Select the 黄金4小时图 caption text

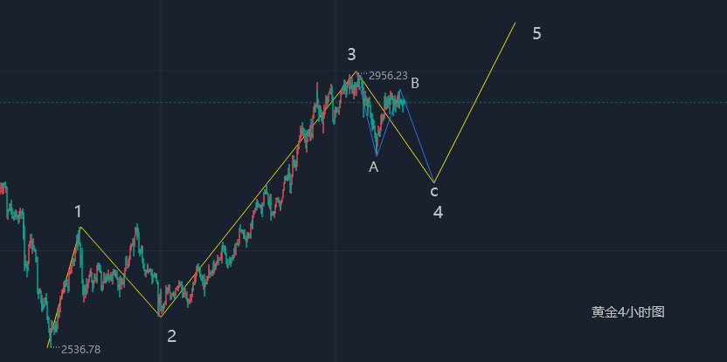pyautogui.click(x=628, y=312)
